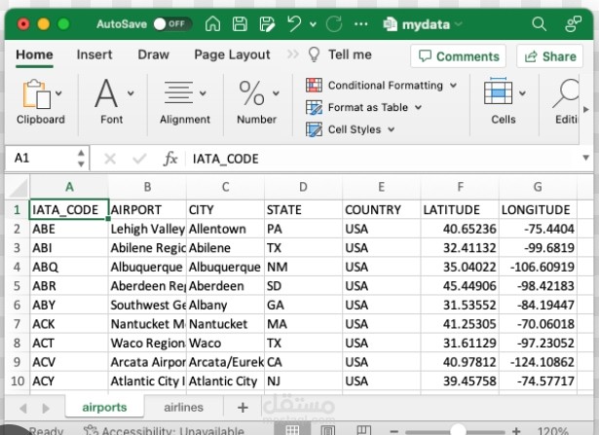
Task: Click the Editing magnifier icon
Action: pos(566,93)
